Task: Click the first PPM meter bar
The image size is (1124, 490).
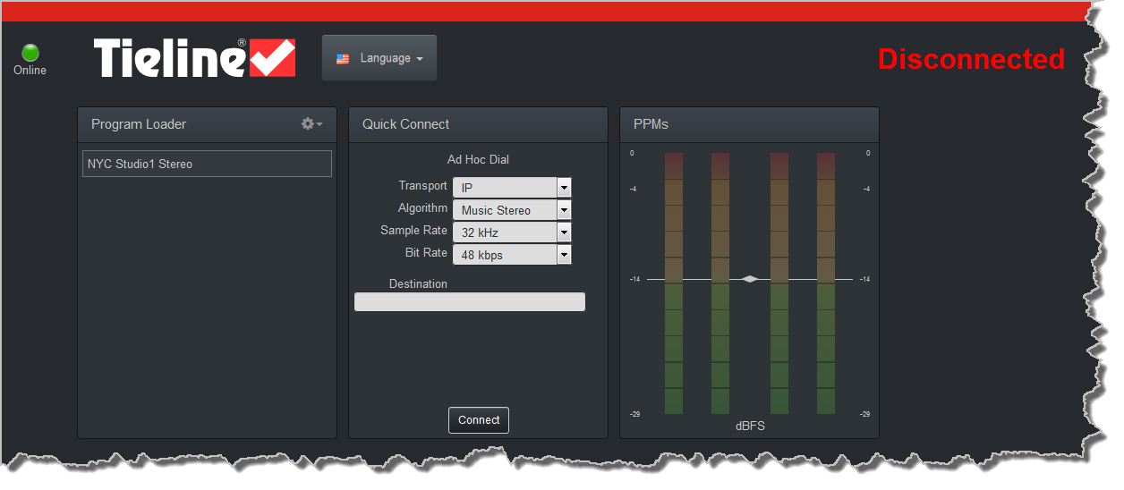Action: point(674,283)
